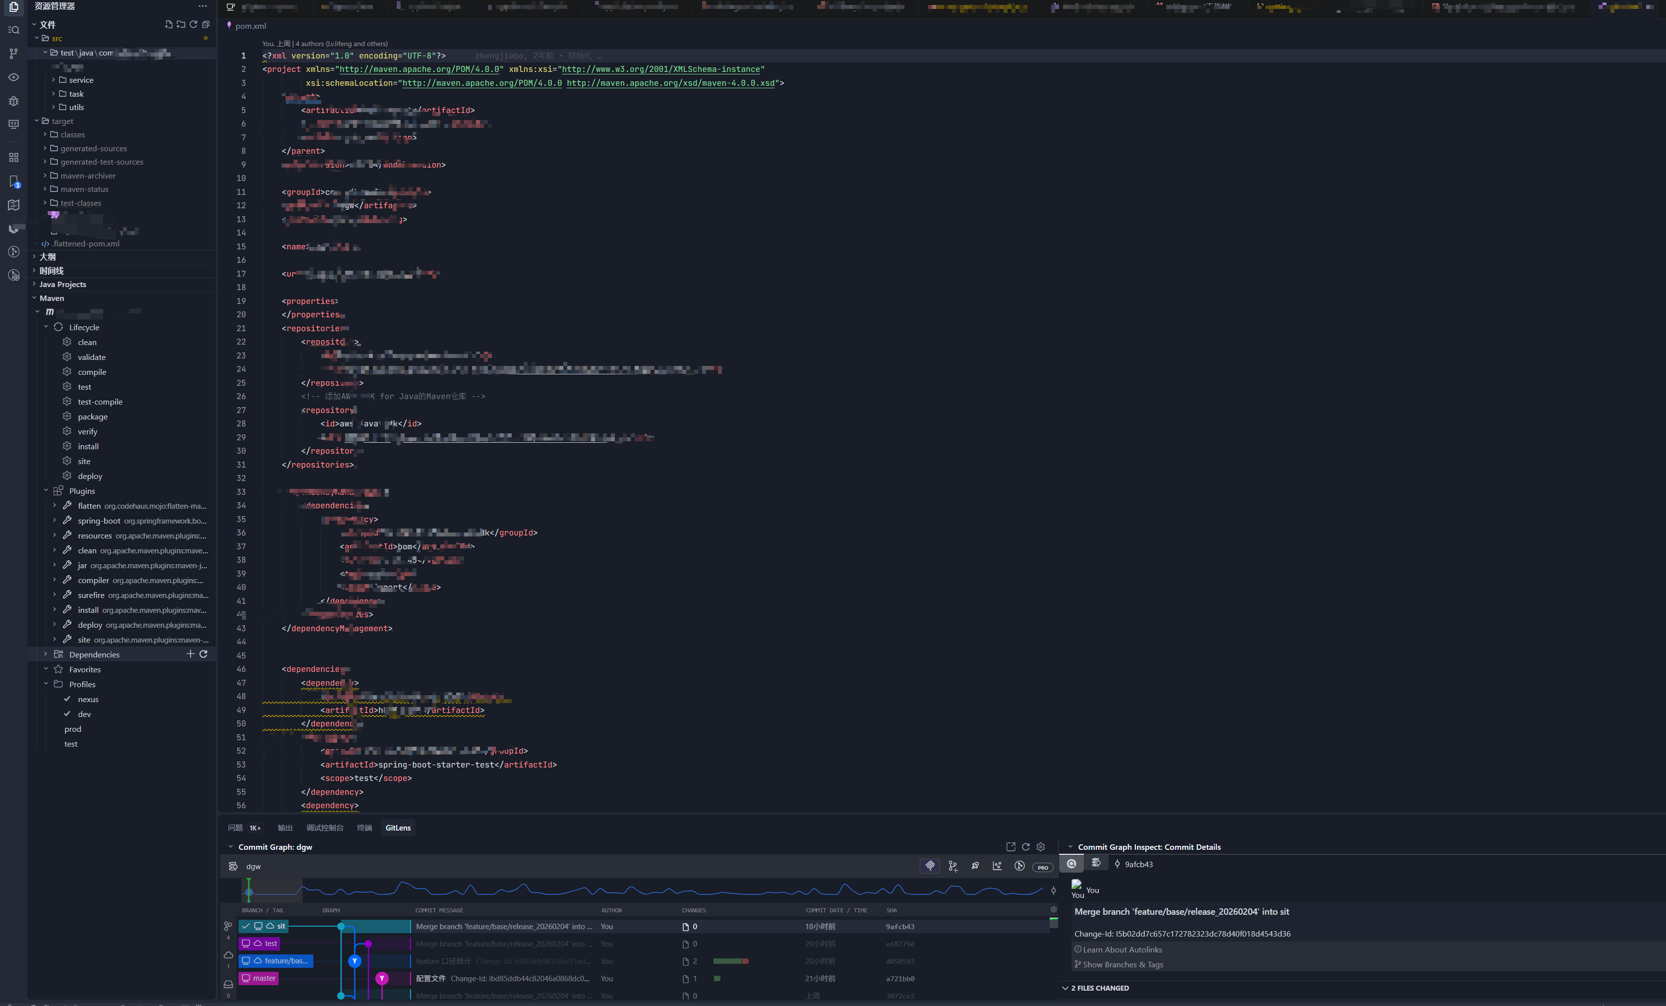Switch to the 终端 panel tab
Viewport: 1666px width, 1006px height.
(364, 828)
